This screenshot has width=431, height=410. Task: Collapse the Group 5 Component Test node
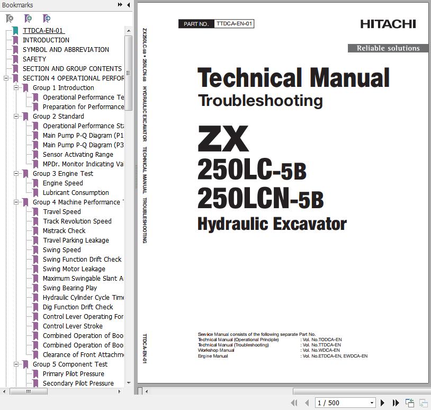(16, 364)
